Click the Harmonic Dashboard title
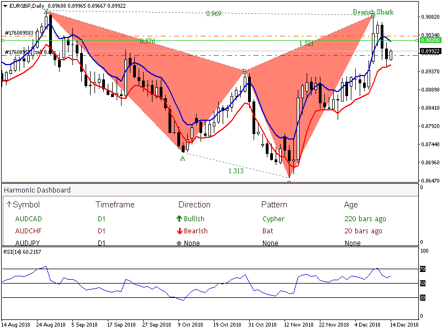442x331 pixels. coord(37,190)
